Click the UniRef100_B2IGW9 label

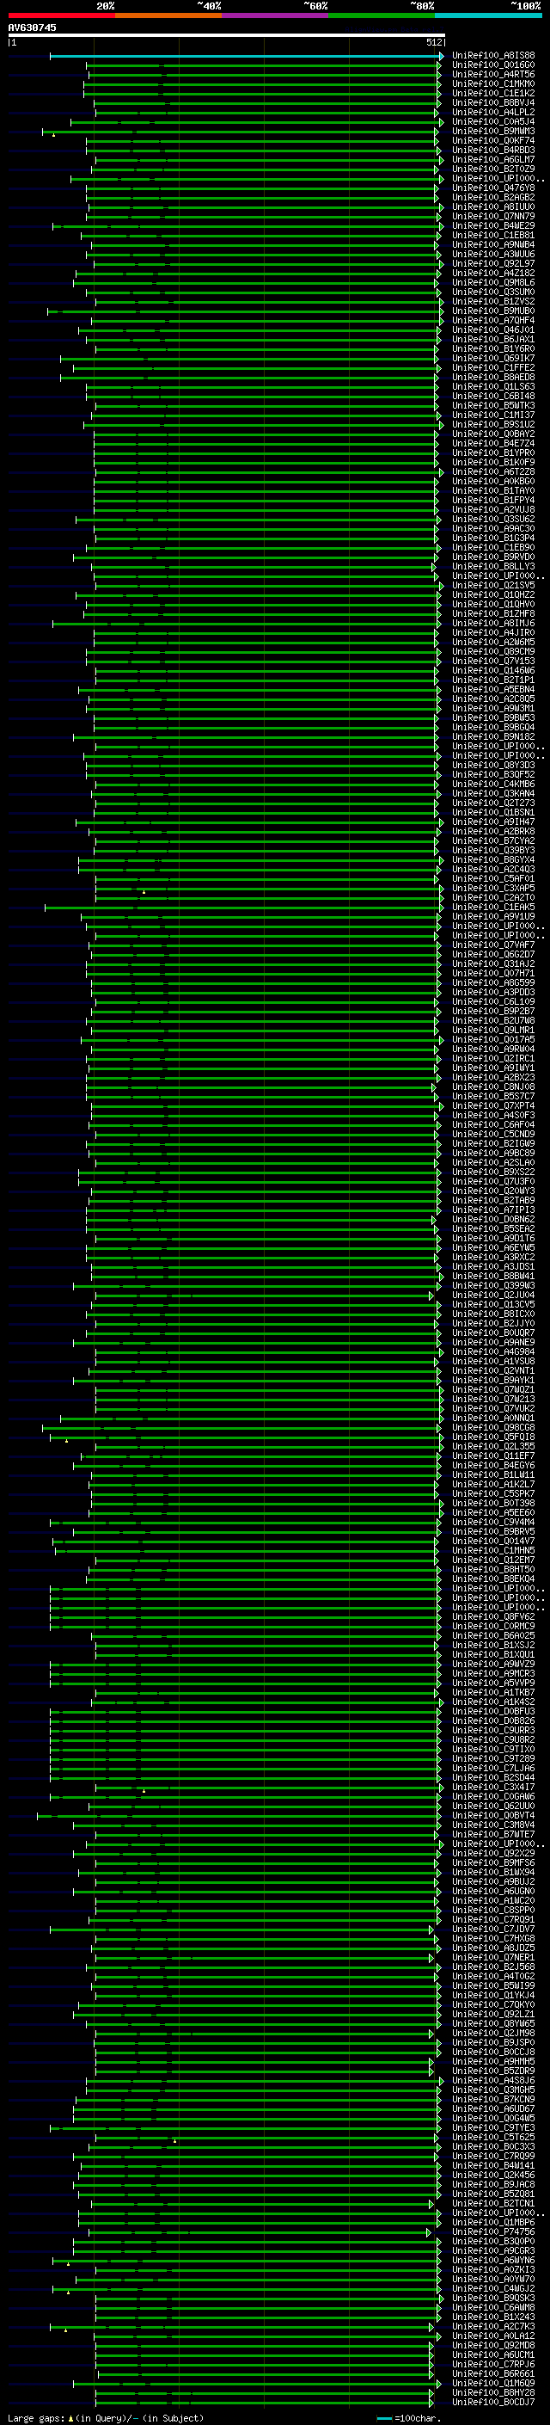click(x=493, y=1144)
